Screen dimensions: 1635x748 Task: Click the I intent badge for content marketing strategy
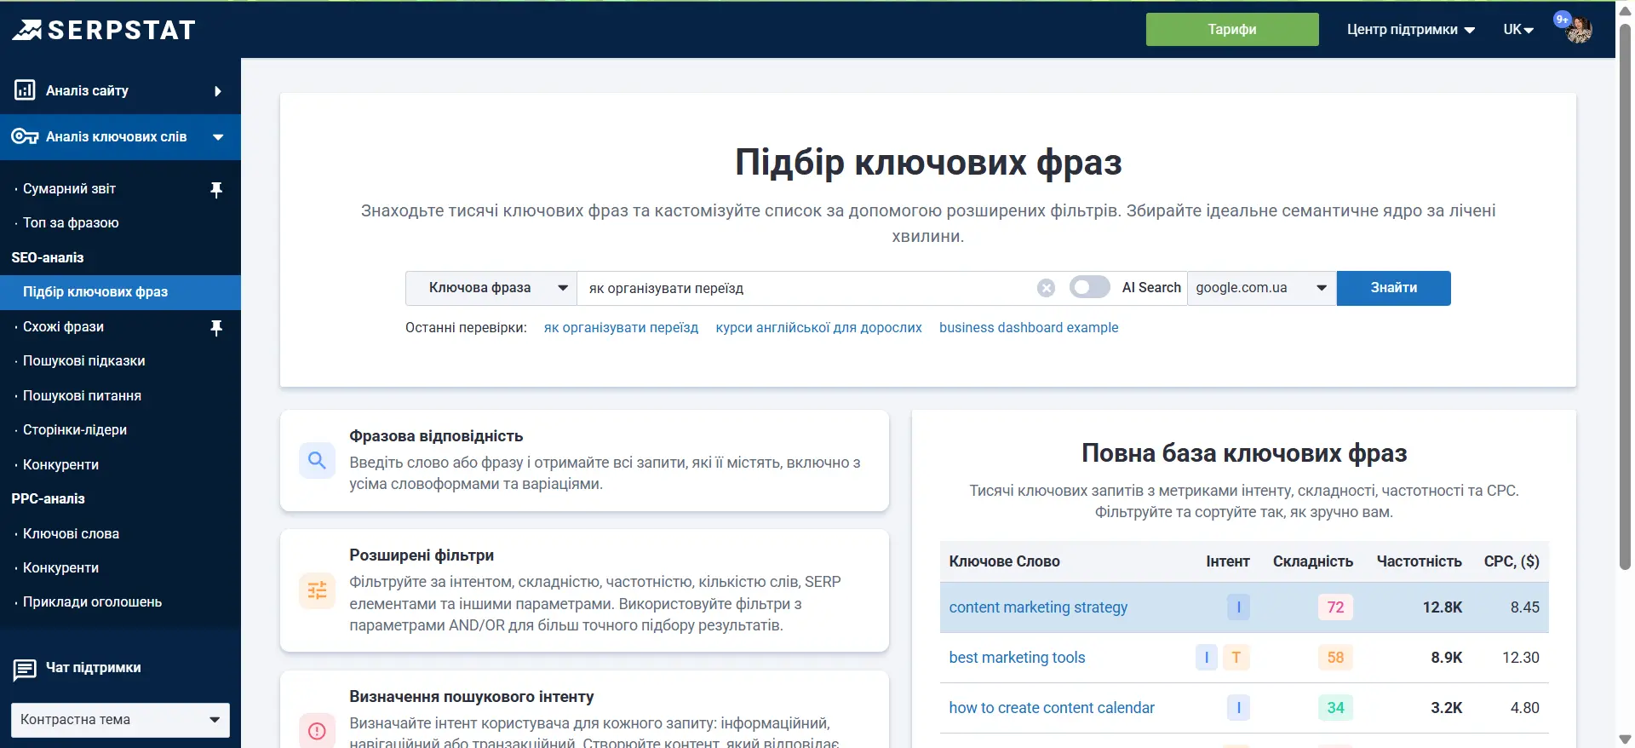pyautogui.click(x=1238, y=607)
